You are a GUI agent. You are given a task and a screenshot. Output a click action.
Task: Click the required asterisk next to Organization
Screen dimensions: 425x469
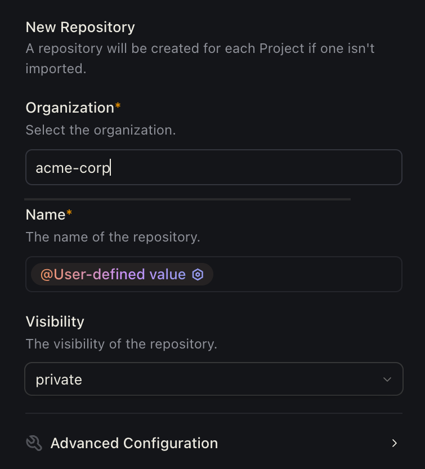pyautogui.click(x=118, y=106)
